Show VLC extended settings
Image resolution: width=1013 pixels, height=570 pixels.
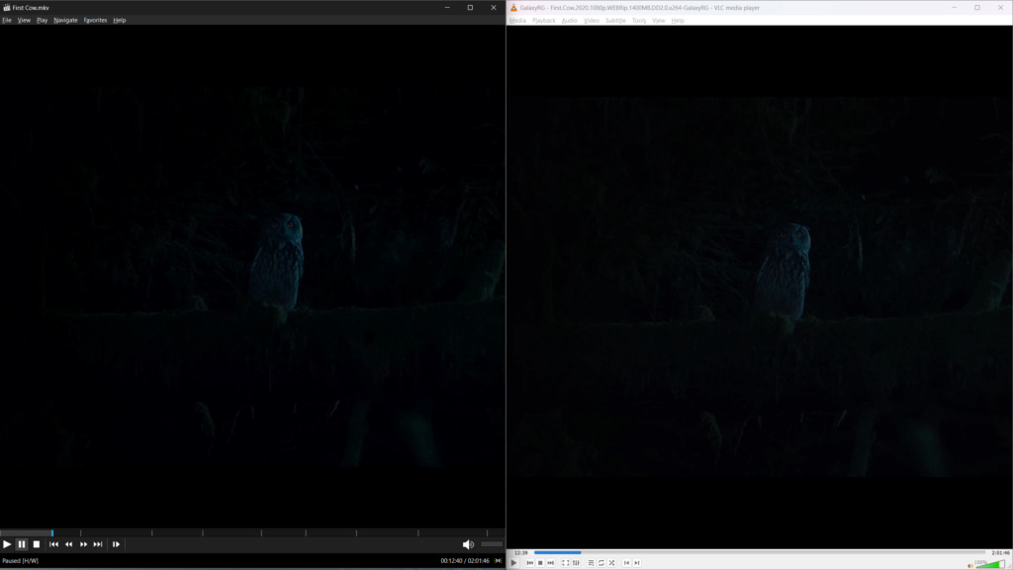(576, 563)
